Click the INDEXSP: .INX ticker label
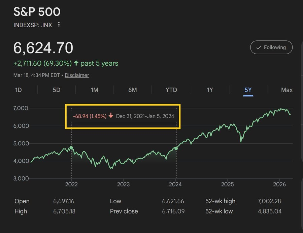Viewport: 303px width, 233px height. (33, 25)
